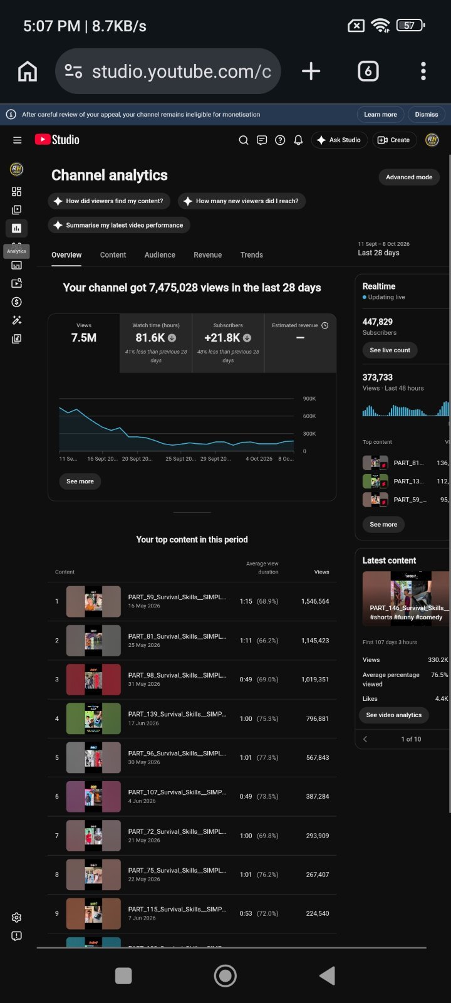Open Audio library icon in sidebar

[17, 339]
